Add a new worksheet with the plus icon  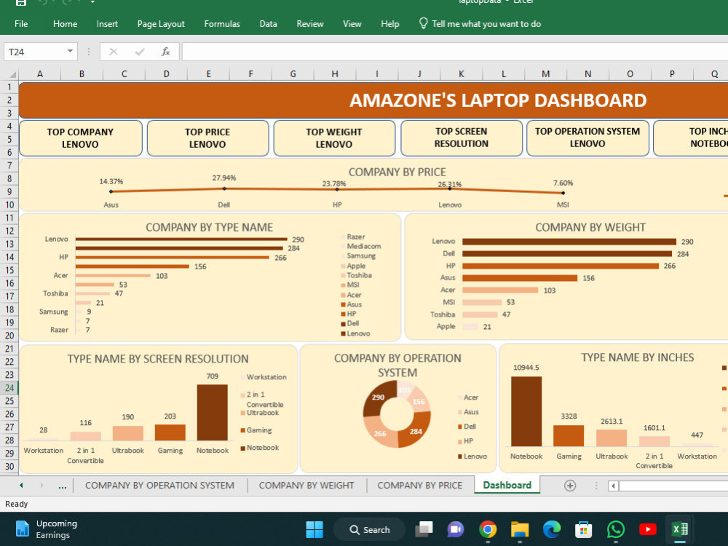(571, 485)
